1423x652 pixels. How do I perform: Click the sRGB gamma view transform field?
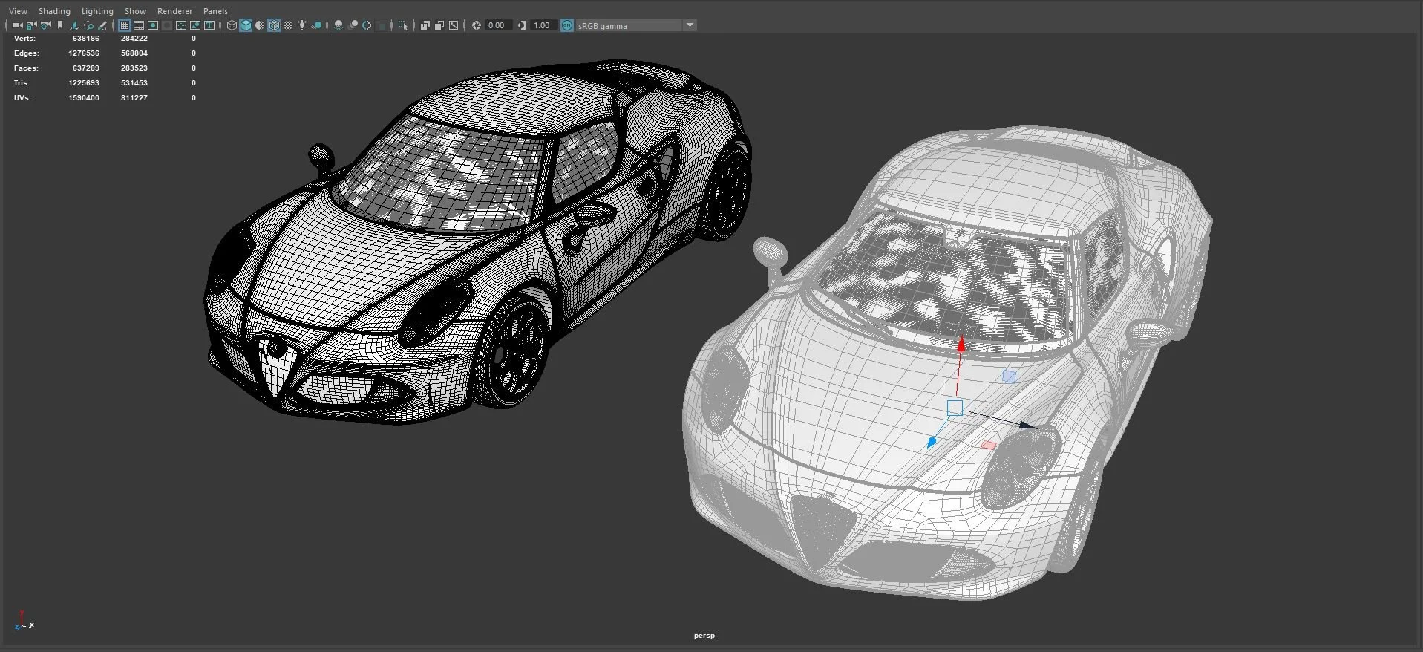(x=629, y=25)
